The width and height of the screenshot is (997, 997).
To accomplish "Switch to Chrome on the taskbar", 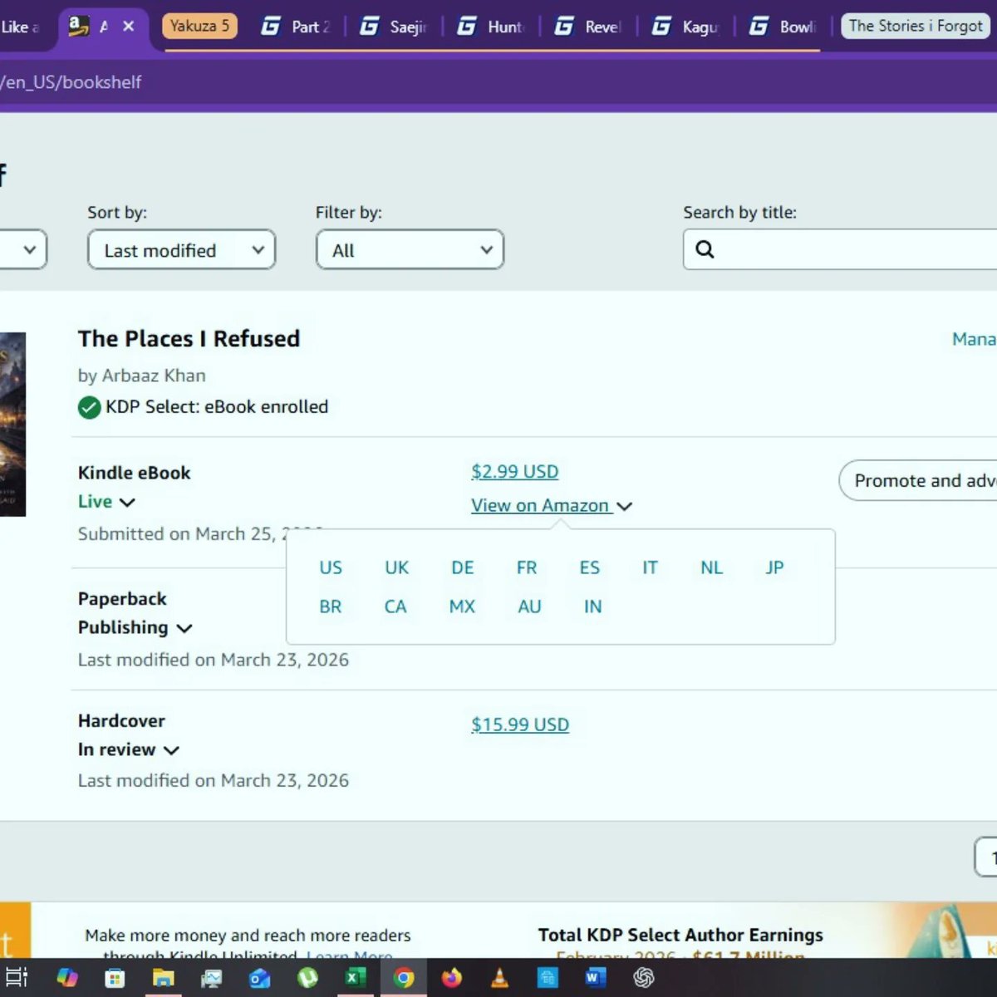I will pyautogui.click(x=404, y=978).
